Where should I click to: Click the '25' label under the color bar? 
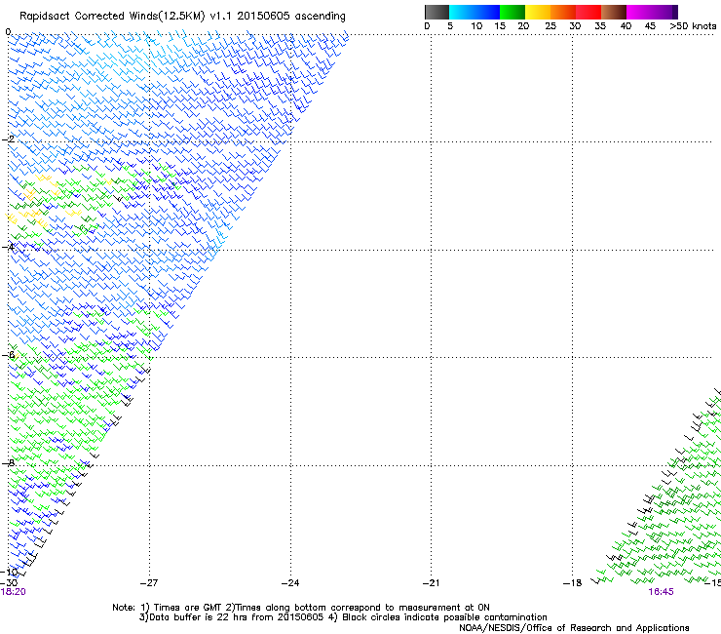pos(550,26)
